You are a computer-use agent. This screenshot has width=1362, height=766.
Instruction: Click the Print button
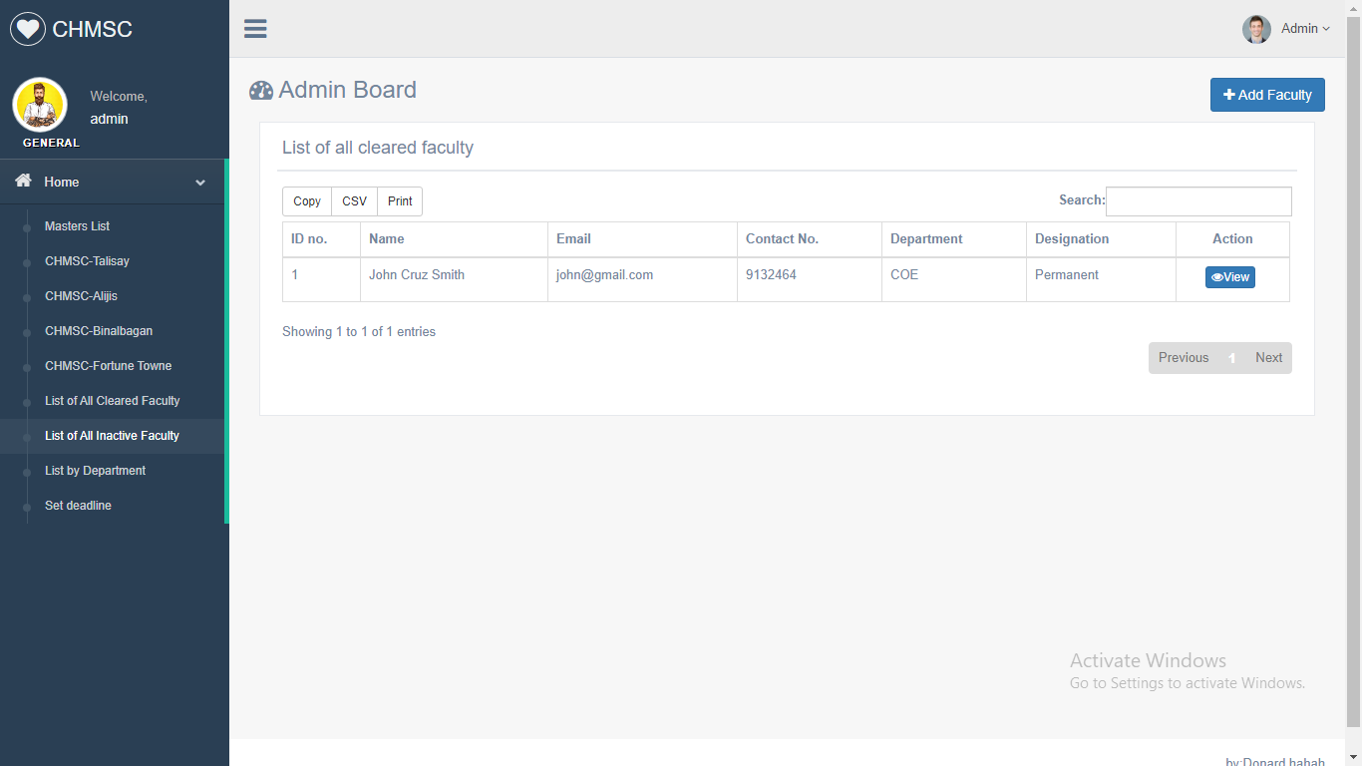399,200
